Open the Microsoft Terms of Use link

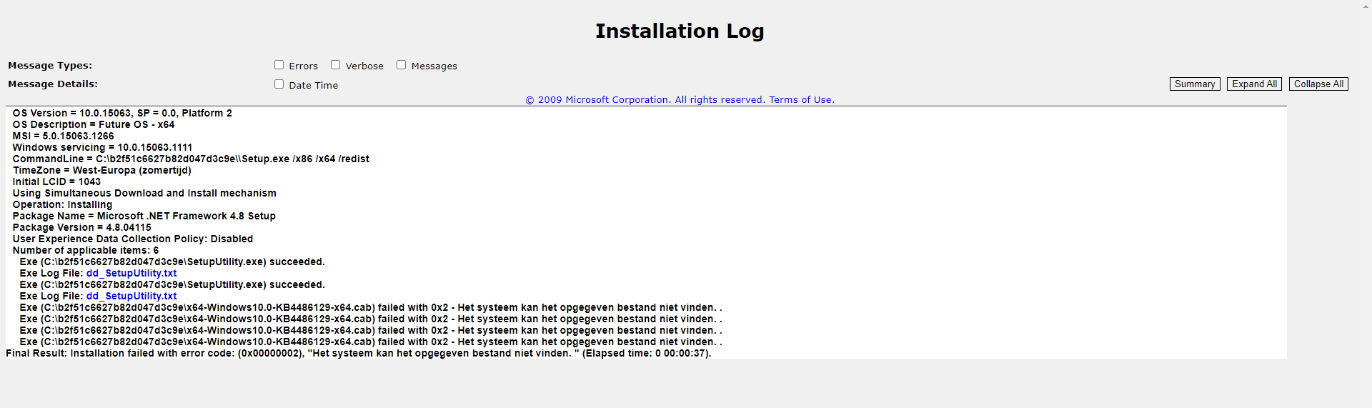click(x=801, y=100)
